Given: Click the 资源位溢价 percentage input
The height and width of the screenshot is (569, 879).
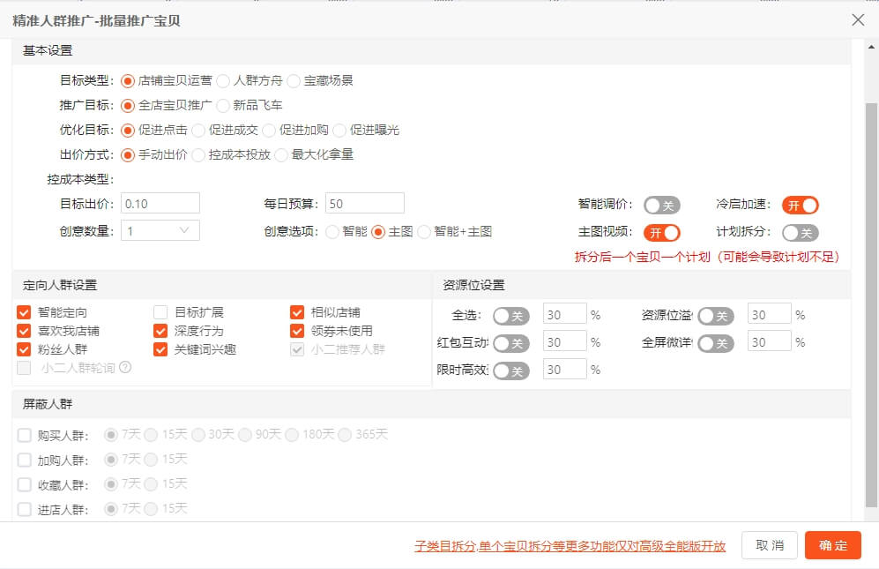Looking at the screenshot, I should click(770, 314).
